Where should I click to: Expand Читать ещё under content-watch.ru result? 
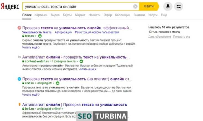click(x=87, y=69)
